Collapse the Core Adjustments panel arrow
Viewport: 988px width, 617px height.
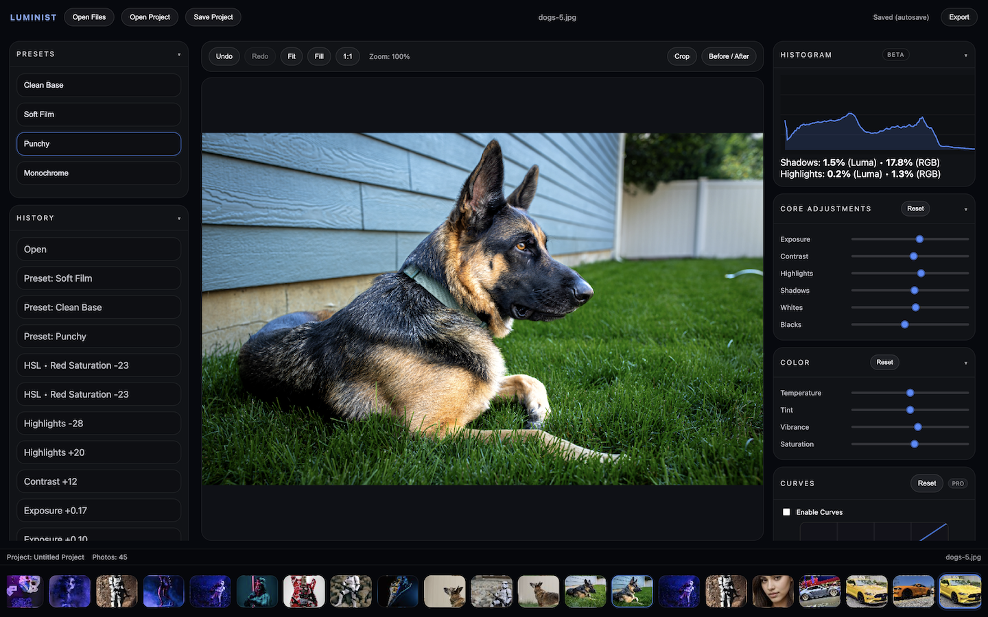(965, 209)
